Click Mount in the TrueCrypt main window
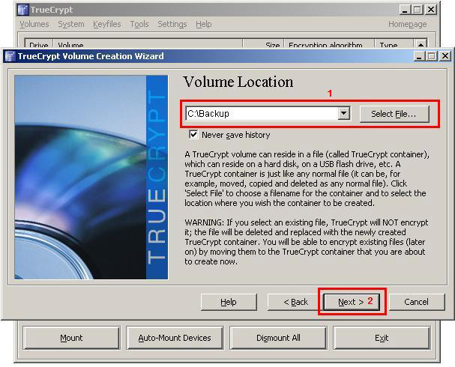This screenshot has height=367, width=455. pos(71,338)
